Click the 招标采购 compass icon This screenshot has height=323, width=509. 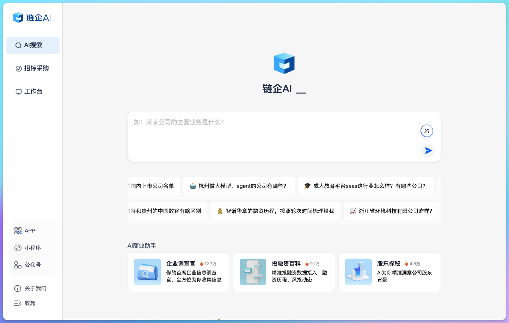coord(18,68)
